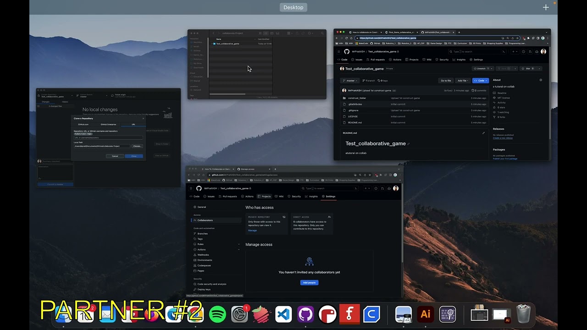
Task: Click the gear icon beside About
Action: point(541,80)
